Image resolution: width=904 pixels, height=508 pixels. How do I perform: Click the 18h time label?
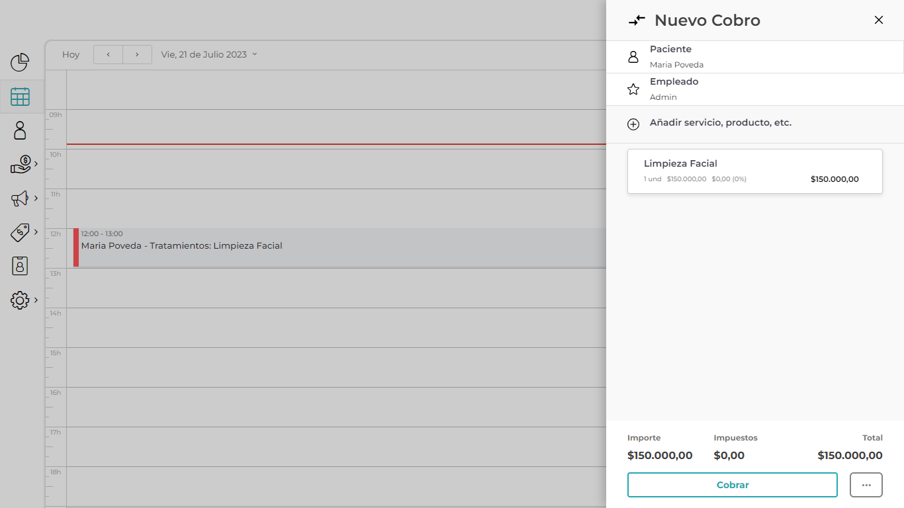point(56,472)
